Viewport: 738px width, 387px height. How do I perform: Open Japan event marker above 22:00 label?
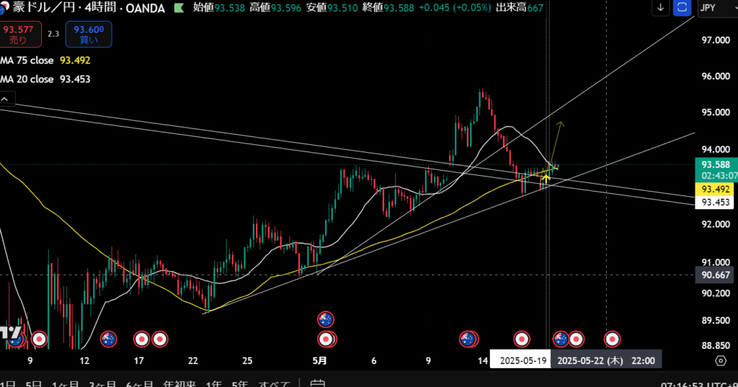(577, 339)
